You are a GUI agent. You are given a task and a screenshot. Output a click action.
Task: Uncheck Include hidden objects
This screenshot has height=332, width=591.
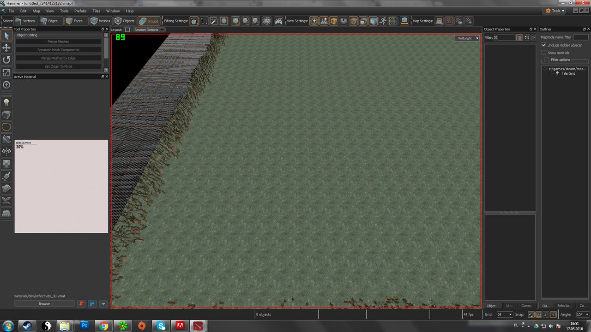(x=544, y=45)
